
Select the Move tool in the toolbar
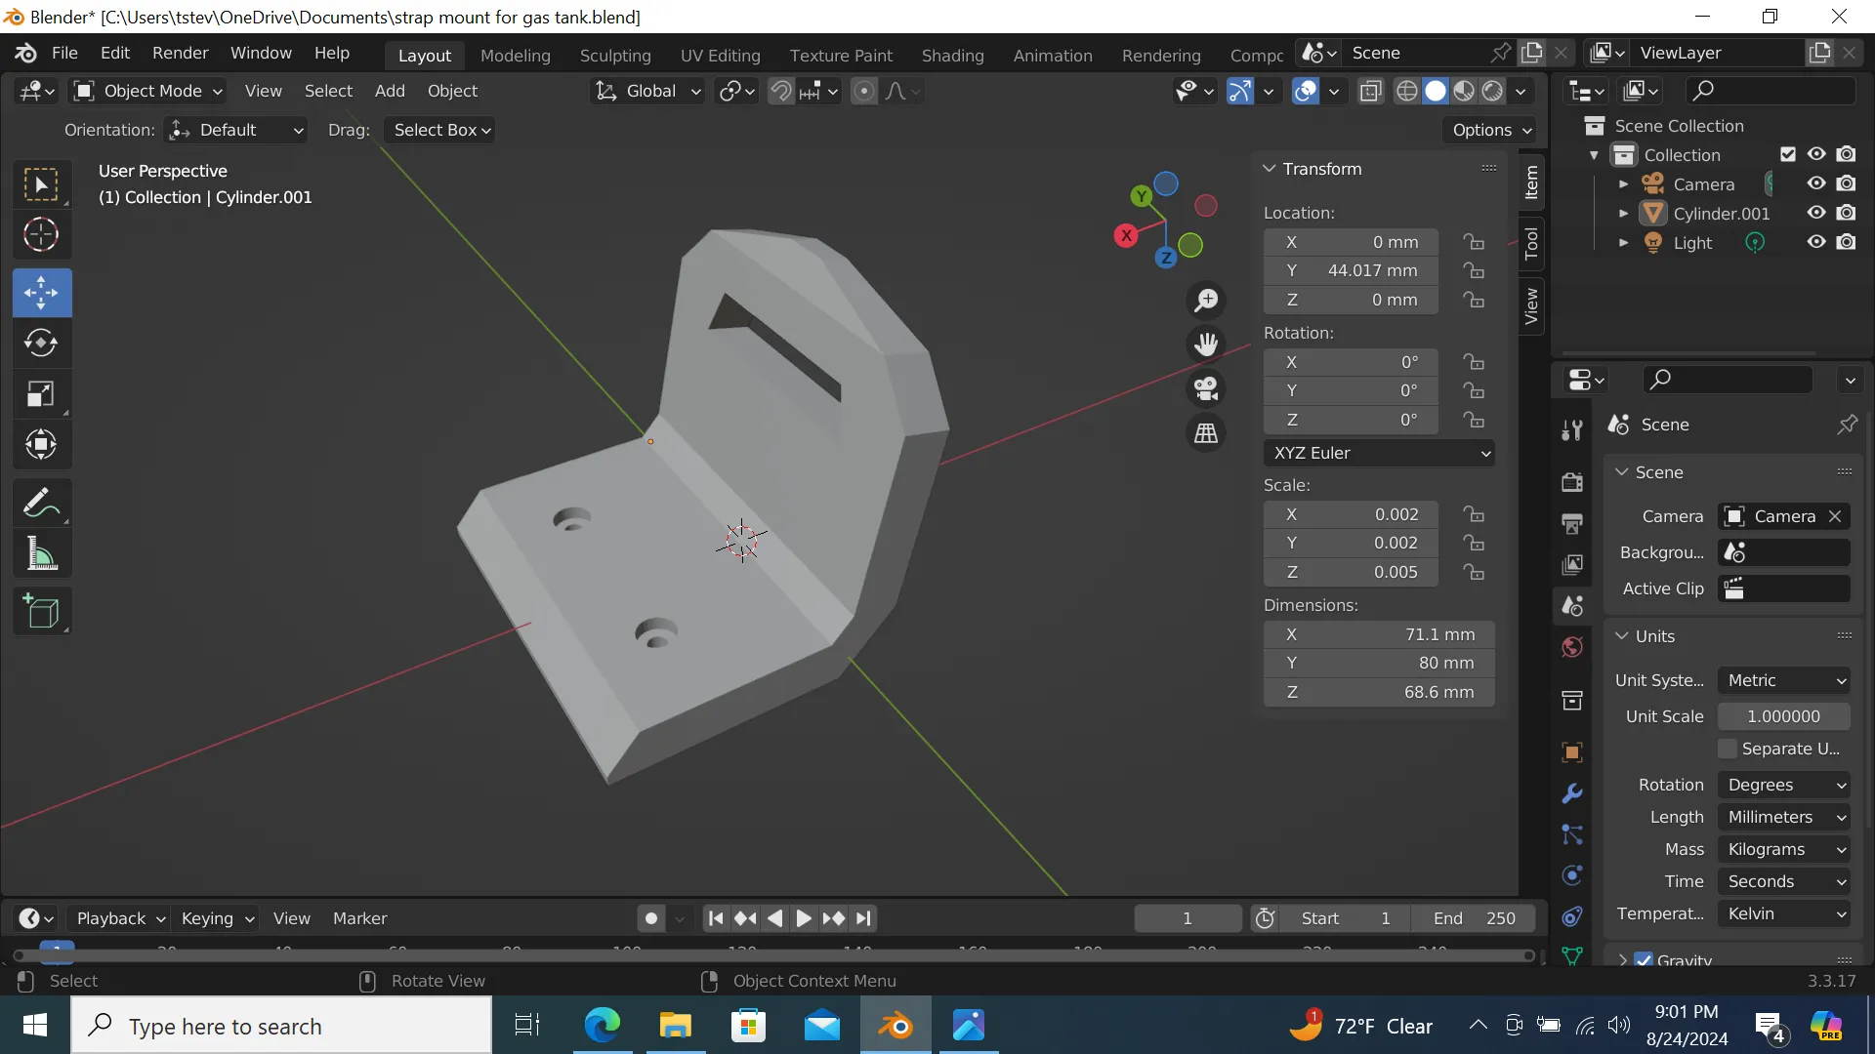tap(41, 292)
